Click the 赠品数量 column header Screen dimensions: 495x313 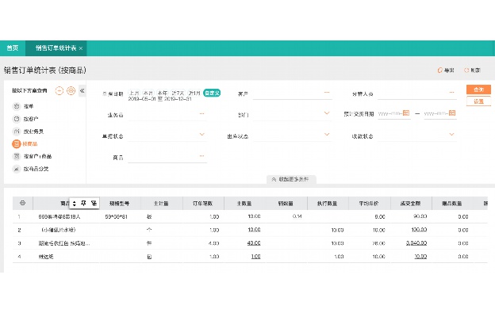(452, 204)
